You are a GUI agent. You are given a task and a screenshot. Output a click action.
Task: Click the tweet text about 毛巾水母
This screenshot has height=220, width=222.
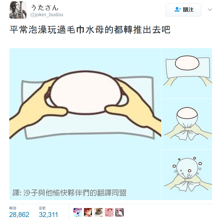point(90,30)
